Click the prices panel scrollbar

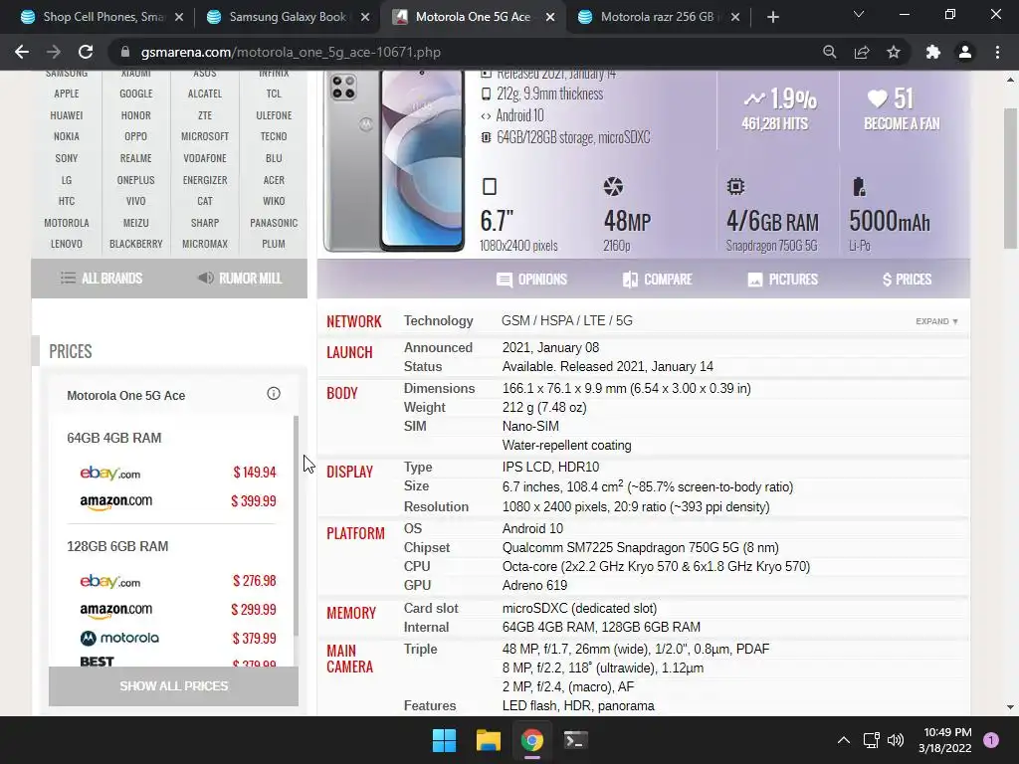coord(297,526)
